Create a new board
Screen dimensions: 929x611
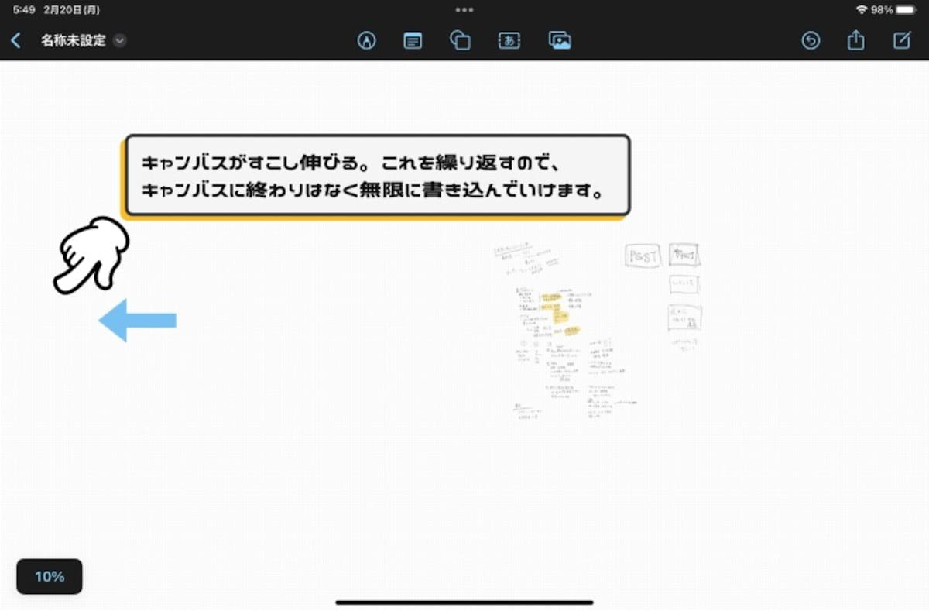(x=902, y=41)
